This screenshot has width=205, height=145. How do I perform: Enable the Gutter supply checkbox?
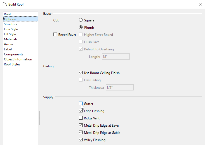[81, 104]
